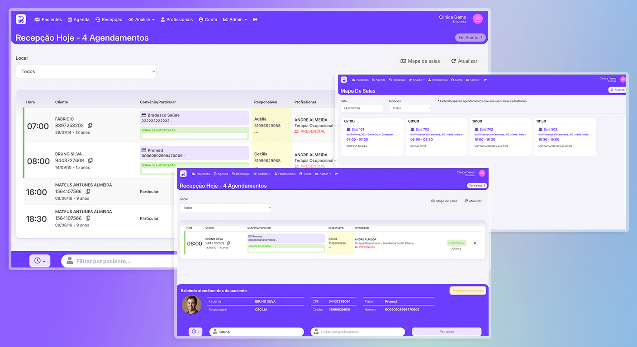Expand the green Presença dropdown
The image size is (637, 347).
[456, 243]
